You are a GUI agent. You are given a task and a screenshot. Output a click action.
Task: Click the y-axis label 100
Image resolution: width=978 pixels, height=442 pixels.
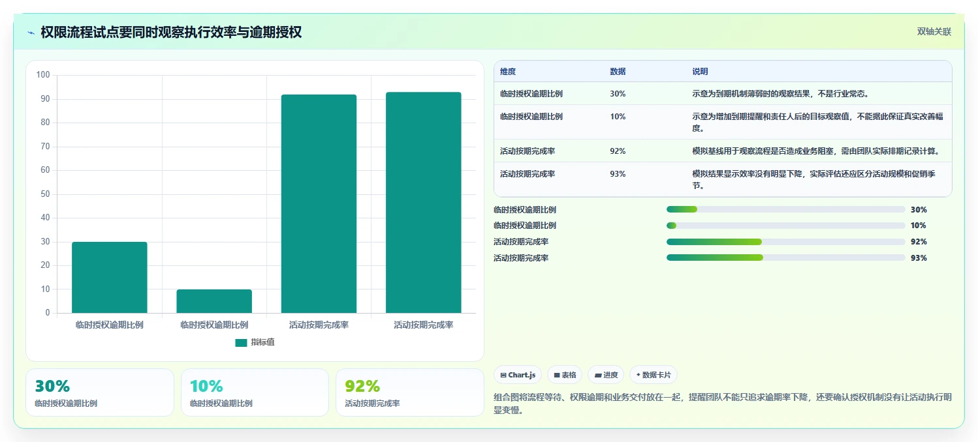click(x=43, y=75)
